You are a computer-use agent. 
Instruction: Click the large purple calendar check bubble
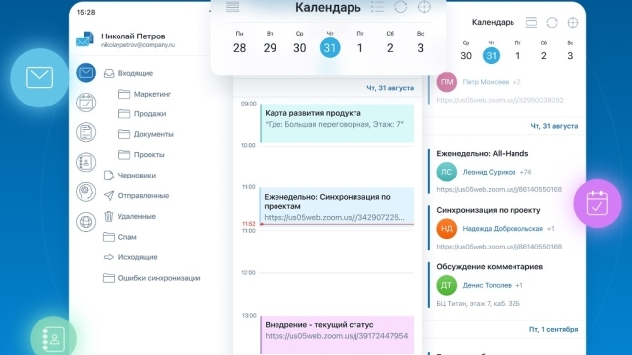[597, 204]
